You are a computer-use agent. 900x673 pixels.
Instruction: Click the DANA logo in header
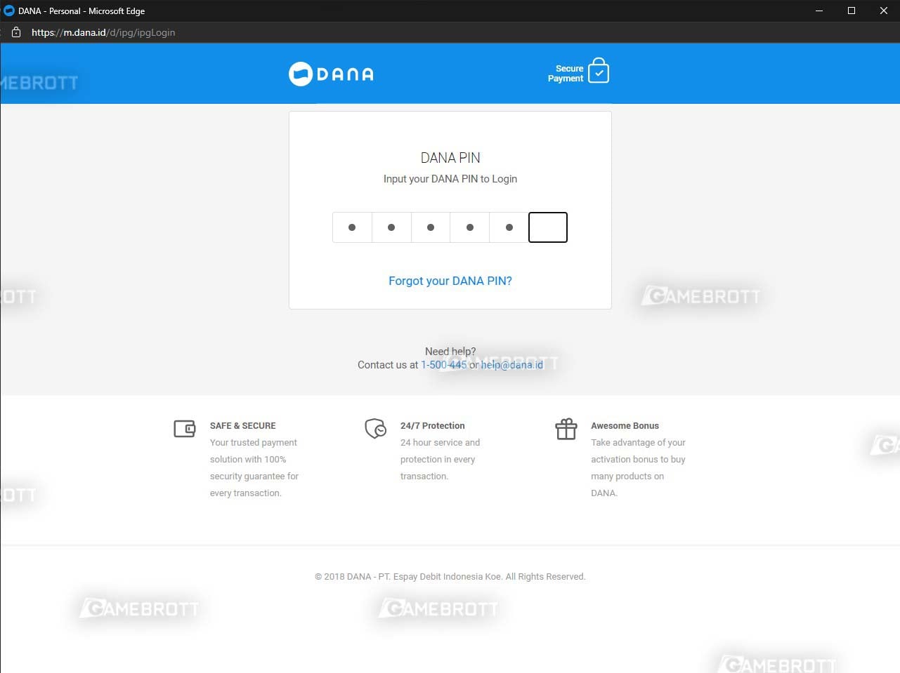tap(331, 74)
